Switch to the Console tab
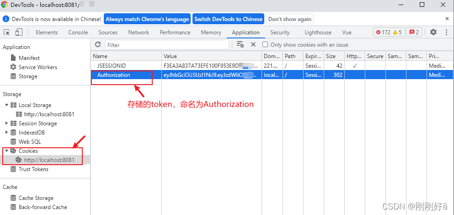 [x=78, y=32]
